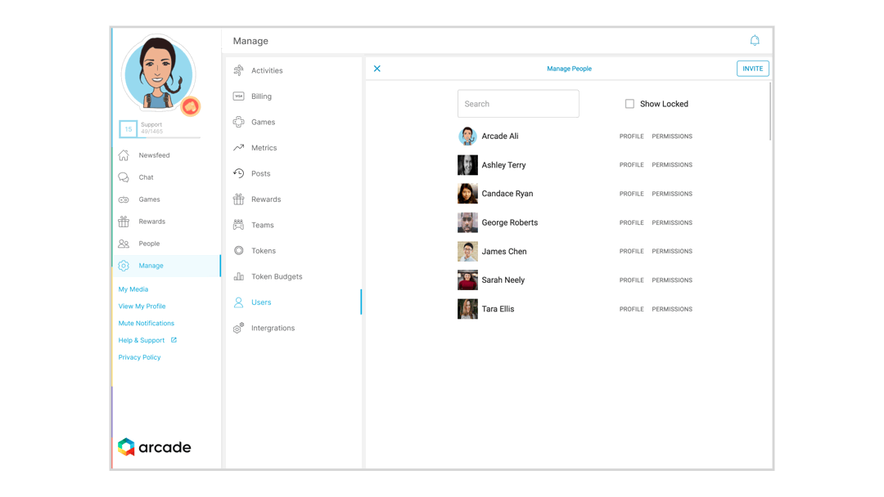884x497 pixels.
Task: Click the Manage gear icon in sidebar
Action: [124, 266]
